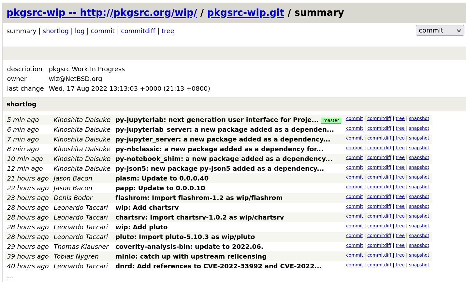Open the py-jupyterlab commit message
The width and height of the screenshot is (466, 282).
click(217, 120)
